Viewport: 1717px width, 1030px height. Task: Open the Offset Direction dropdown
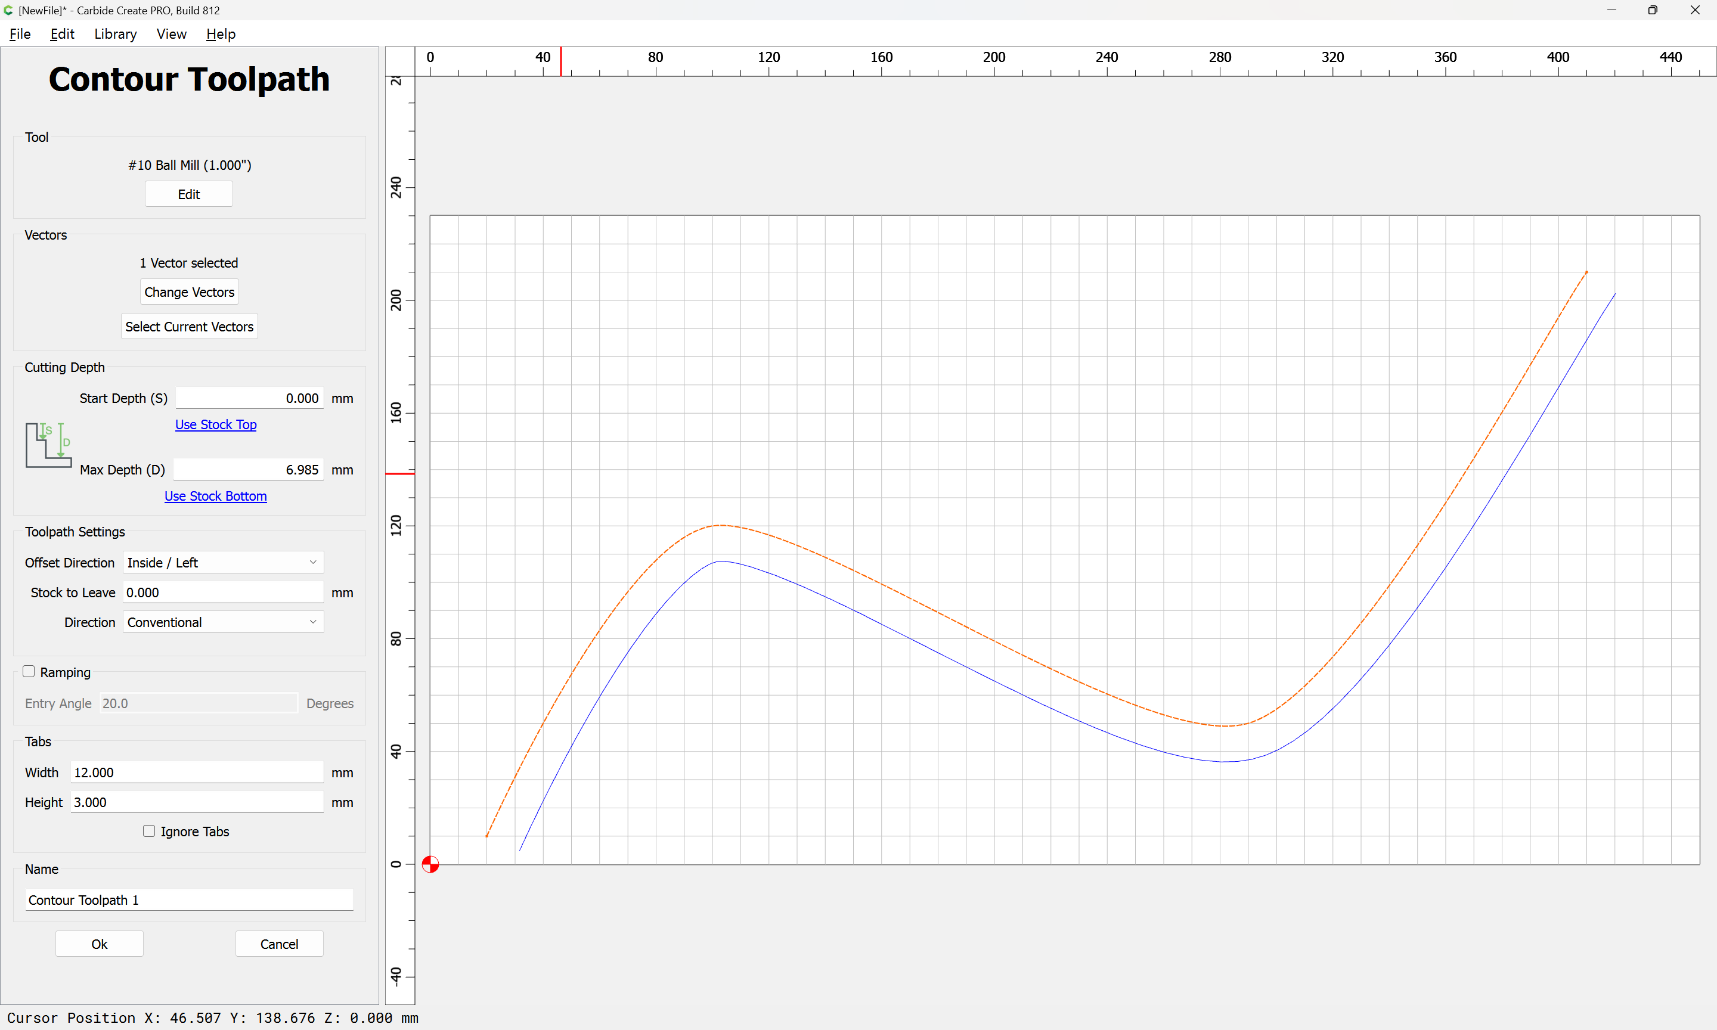coord(224,562)
